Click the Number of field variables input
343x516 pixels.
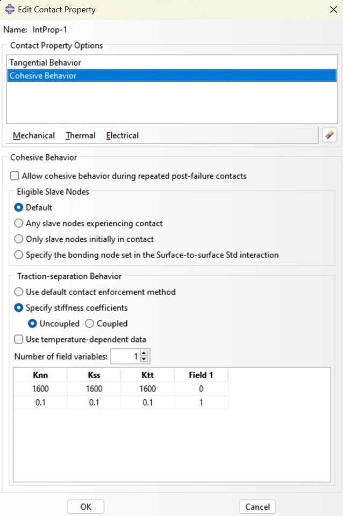tap(125, 356)
